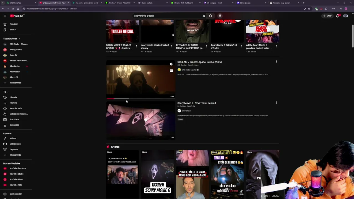Image resolution: width=354 pixels, height=199 pixels.
Task: Switch to the Problema Snap Camera tab
Action: point(284,3)
